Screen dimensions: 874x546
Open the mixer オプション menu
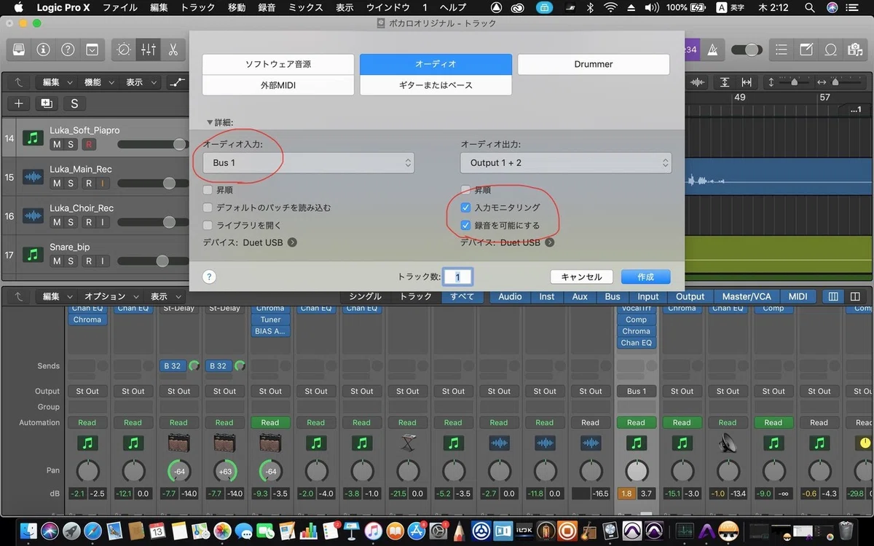coord(111,296)
